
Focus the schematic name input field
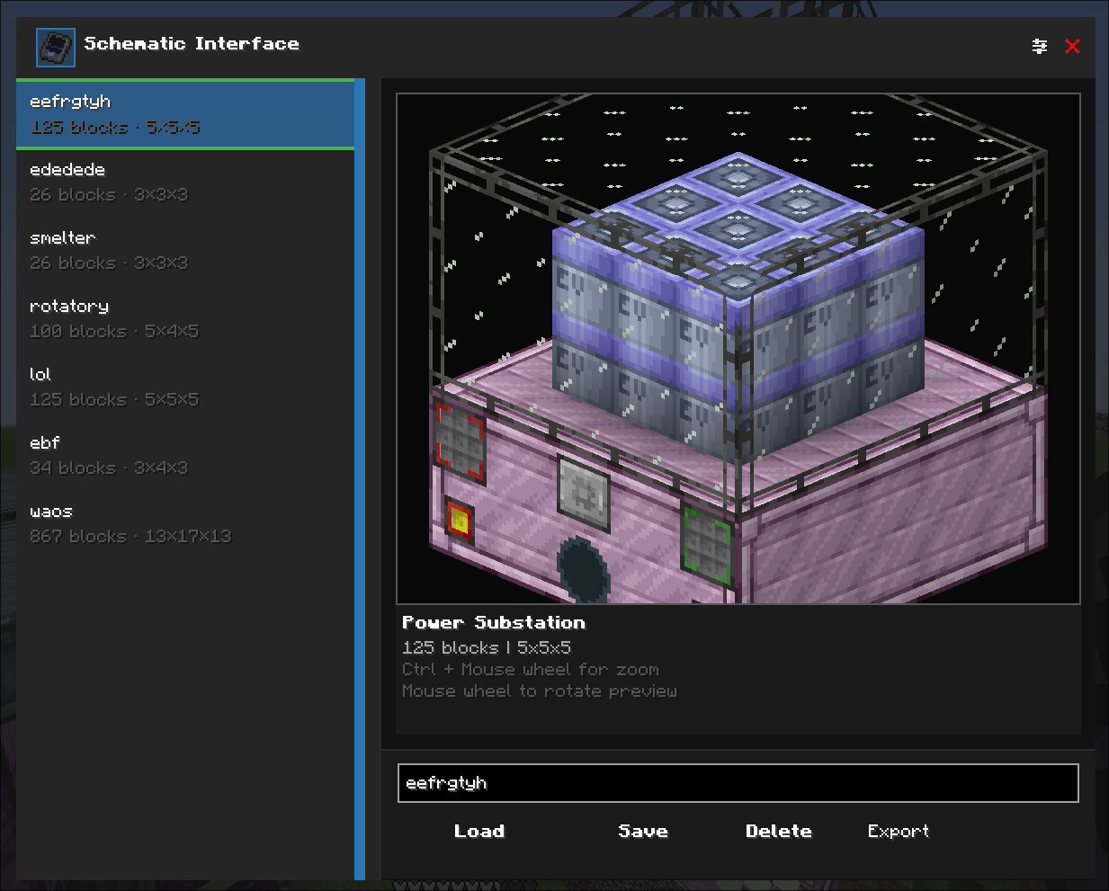pos(738,783)
